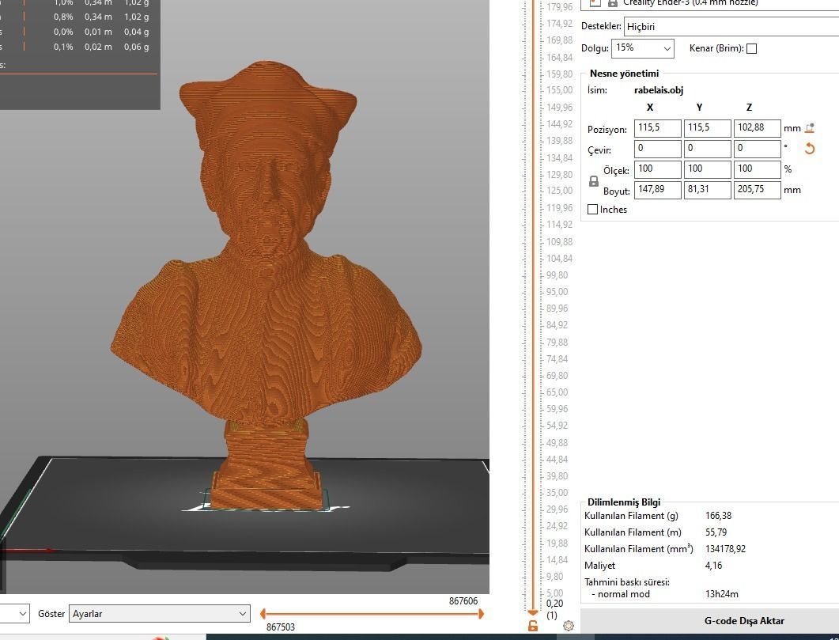Viewport: 839px width, 640px height.
Task: Click the Dilimlenmiş Bilgi section heading
Action: (623, 502)
